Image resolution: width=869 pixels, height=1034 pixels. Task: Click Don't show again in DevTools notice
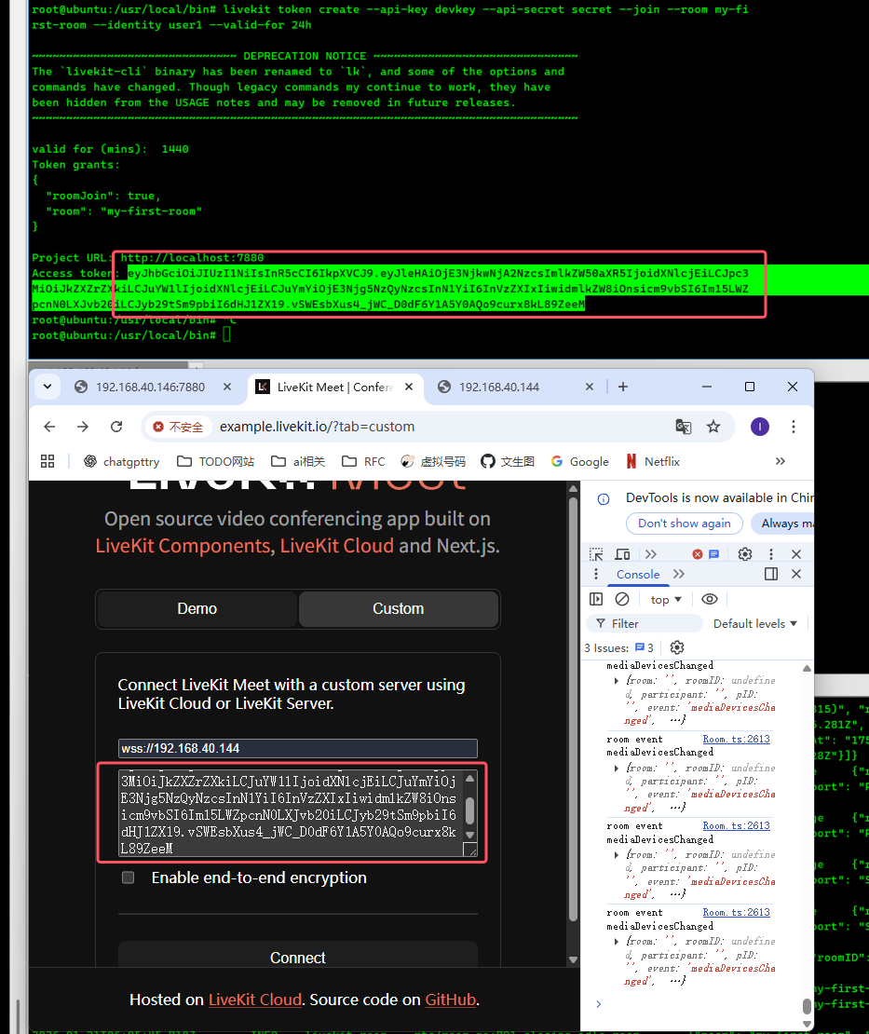684,524
